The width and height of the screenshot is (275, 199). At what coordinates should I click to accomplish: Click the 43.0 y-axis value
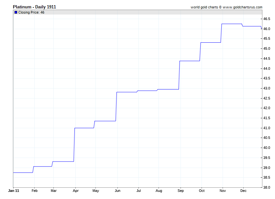click(267, 89)
